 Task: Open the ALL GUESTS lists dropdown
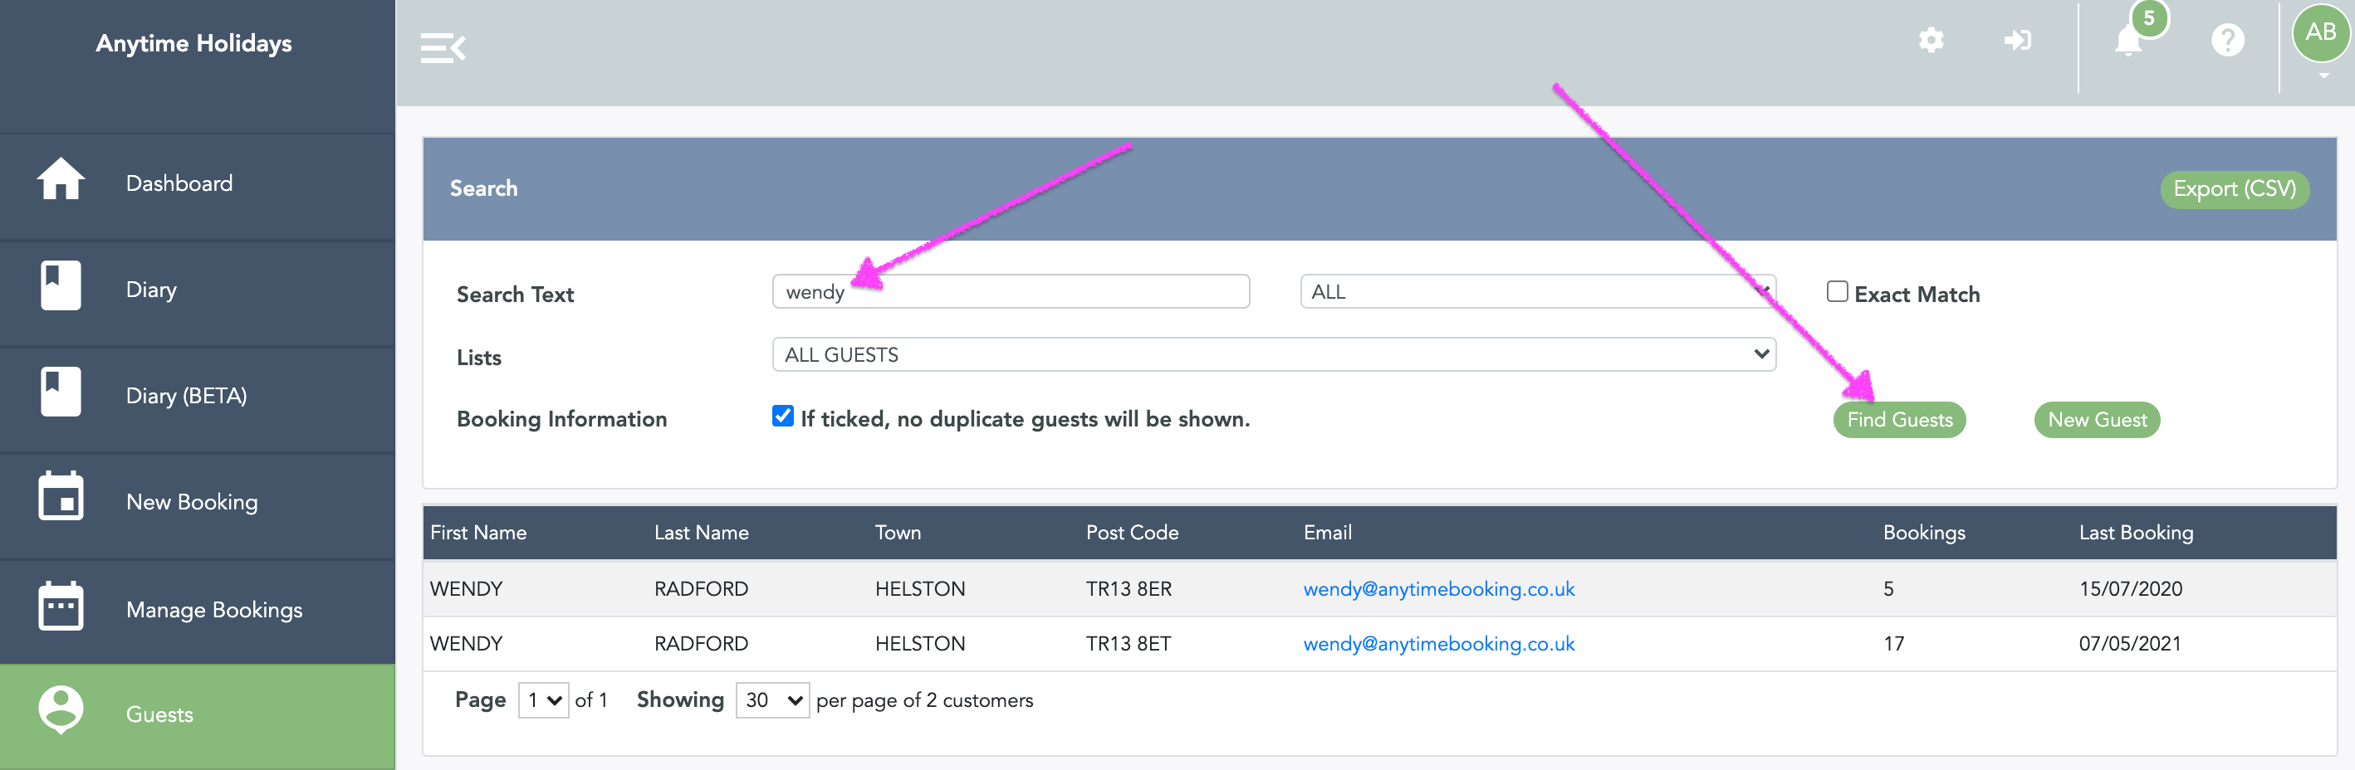pyautogui.click(x=1274, y=354)
